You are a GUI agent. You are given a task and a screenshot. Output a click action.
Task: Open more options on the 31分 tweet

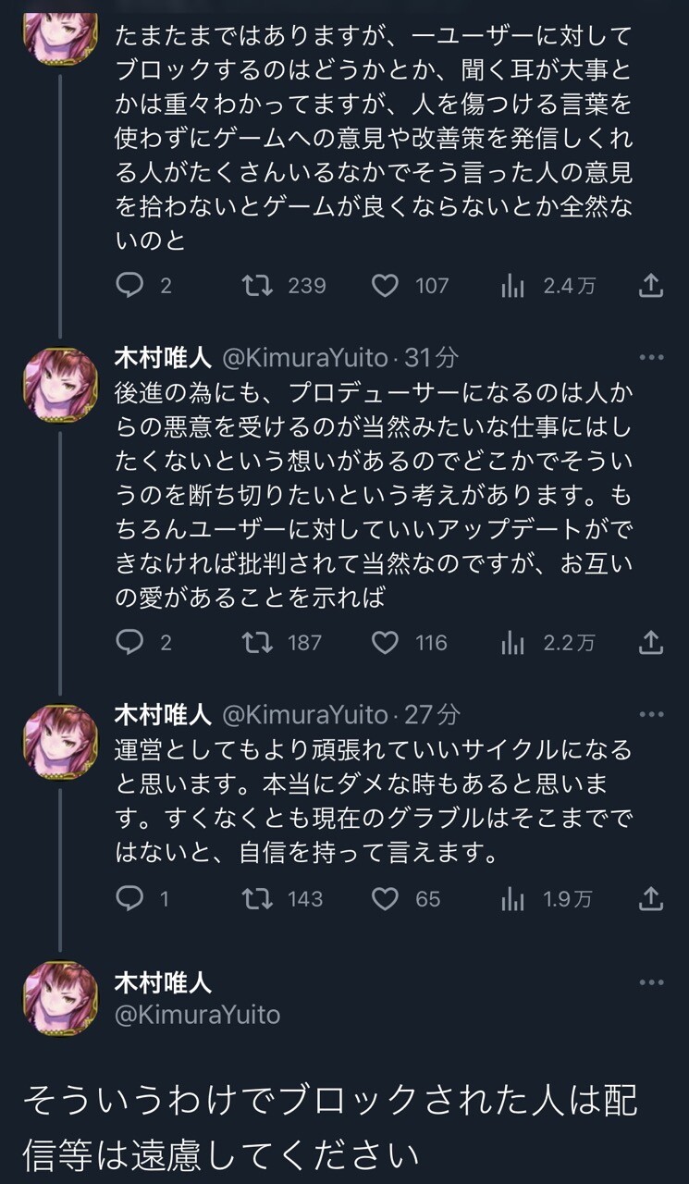coord(651,357)
